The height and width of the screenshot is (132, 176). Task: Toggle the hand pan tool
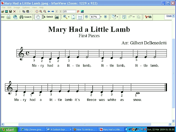(x=38, y=17)
